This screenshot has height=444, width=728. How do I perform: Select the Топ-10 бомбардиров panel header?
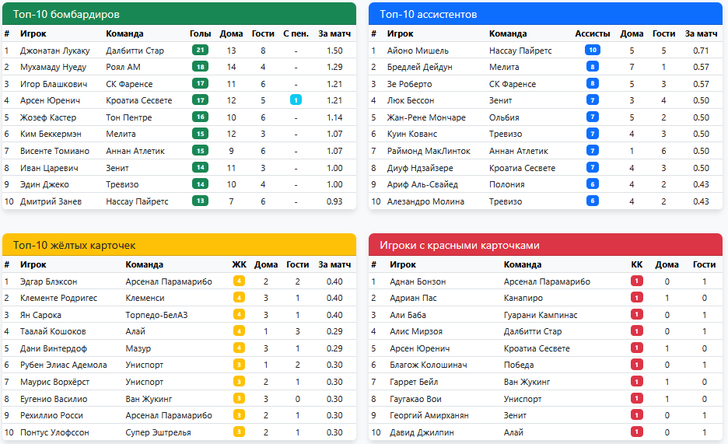179,14
